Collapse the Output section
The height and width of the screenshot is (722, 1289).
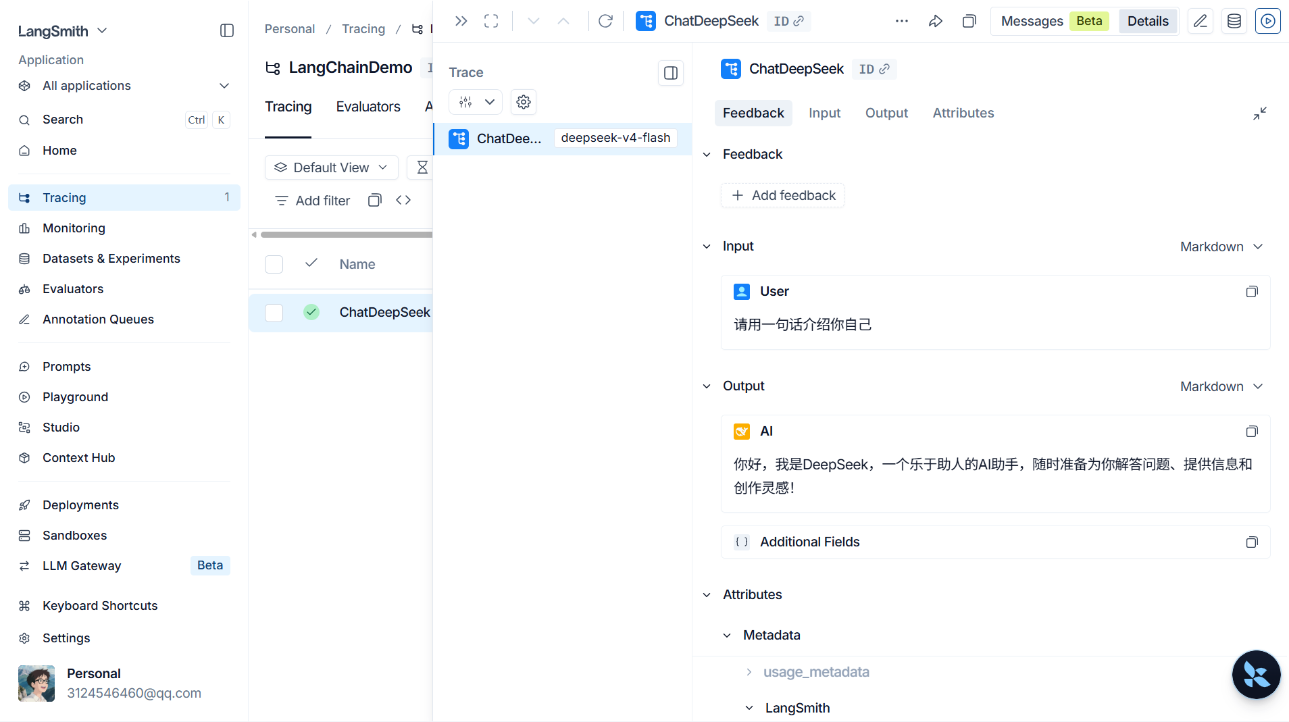[x=707, y=386]
